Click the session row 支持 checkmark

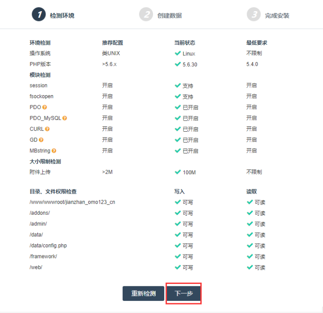178,85
